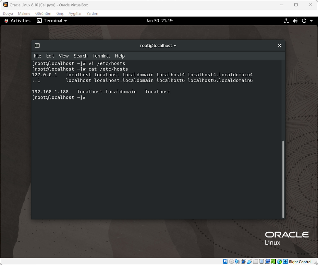Open the Terminal app menu dropdown
The height and width of the screenshot is (265, 318).
coord(52,21)
